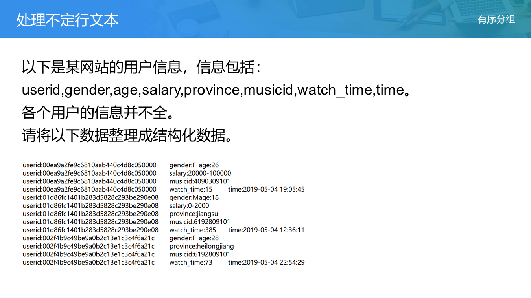The width and height of the screenshot is (531, 298).
Task: Click the value "musicid:4090309101"
Action: (200, 181)
